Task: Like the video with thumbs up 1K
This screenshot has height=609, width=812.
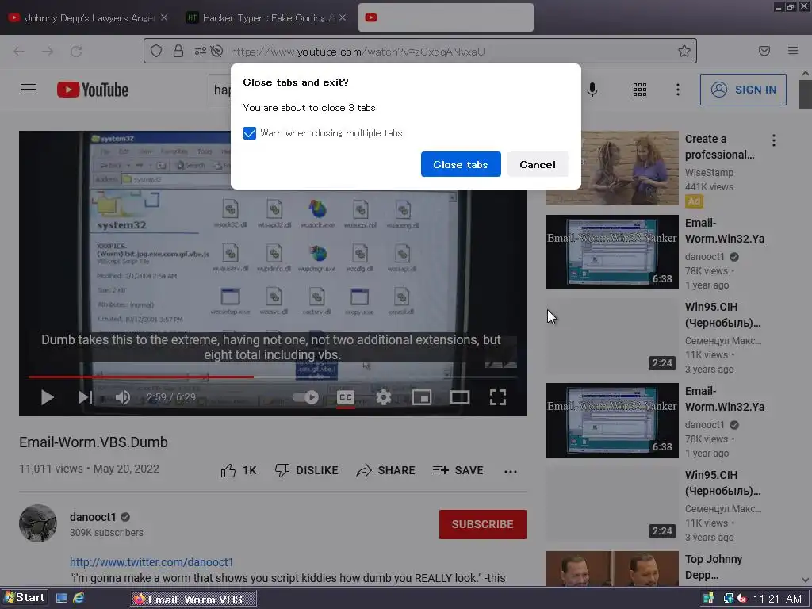Action: point(239,470)
